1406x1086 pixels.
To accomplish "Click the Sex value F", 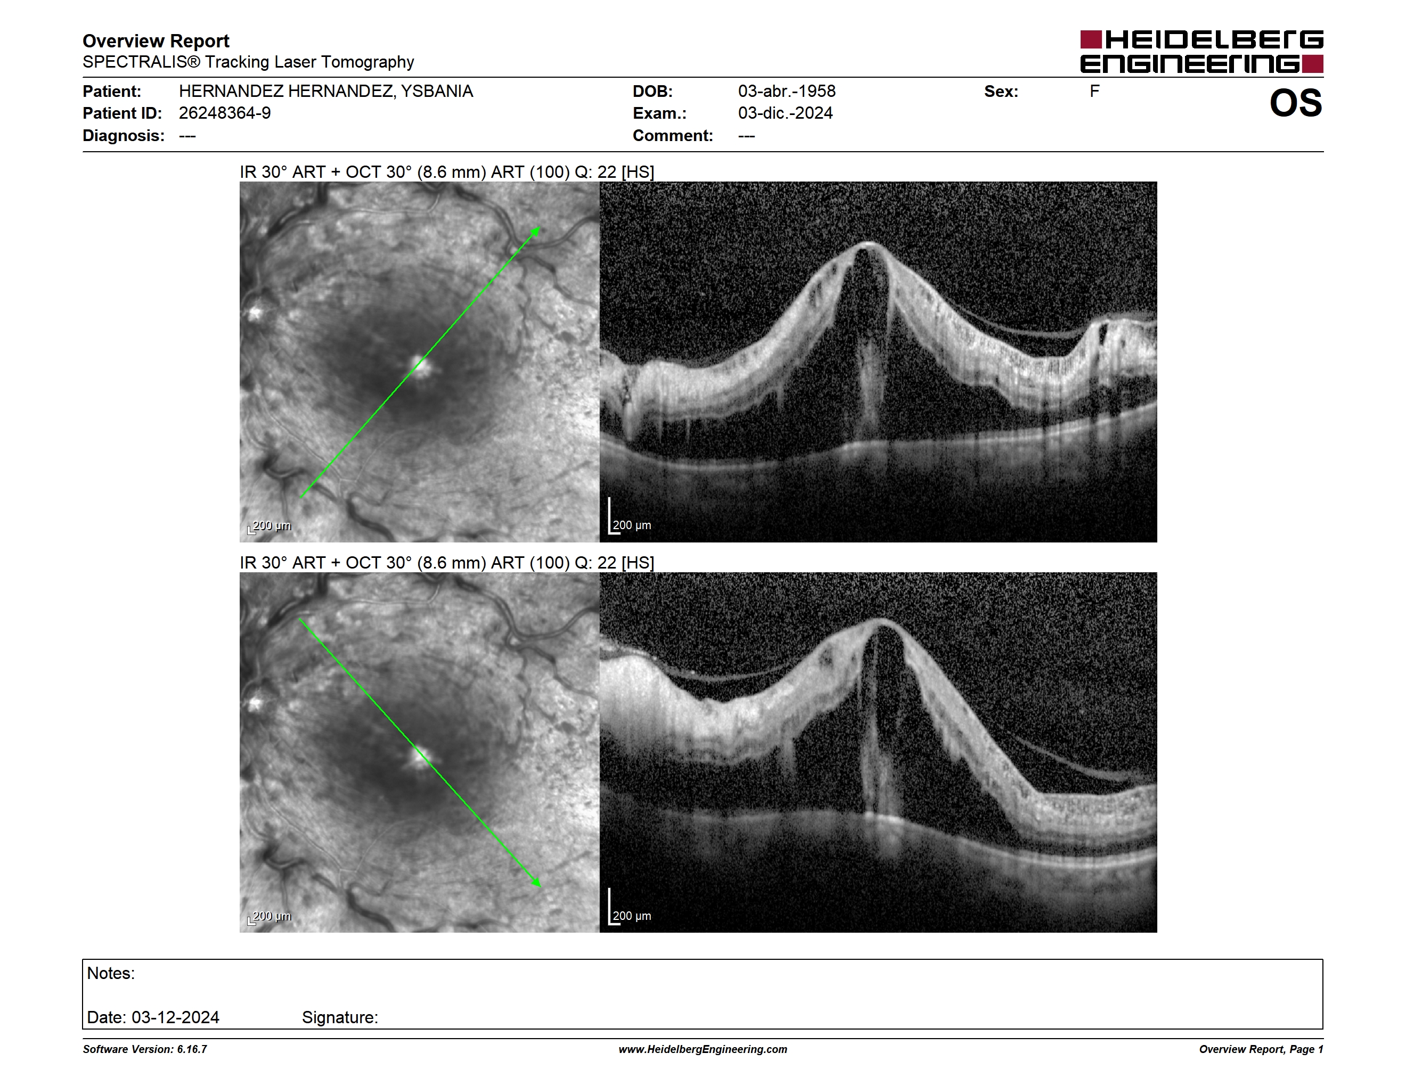I will pos(1094,92).
